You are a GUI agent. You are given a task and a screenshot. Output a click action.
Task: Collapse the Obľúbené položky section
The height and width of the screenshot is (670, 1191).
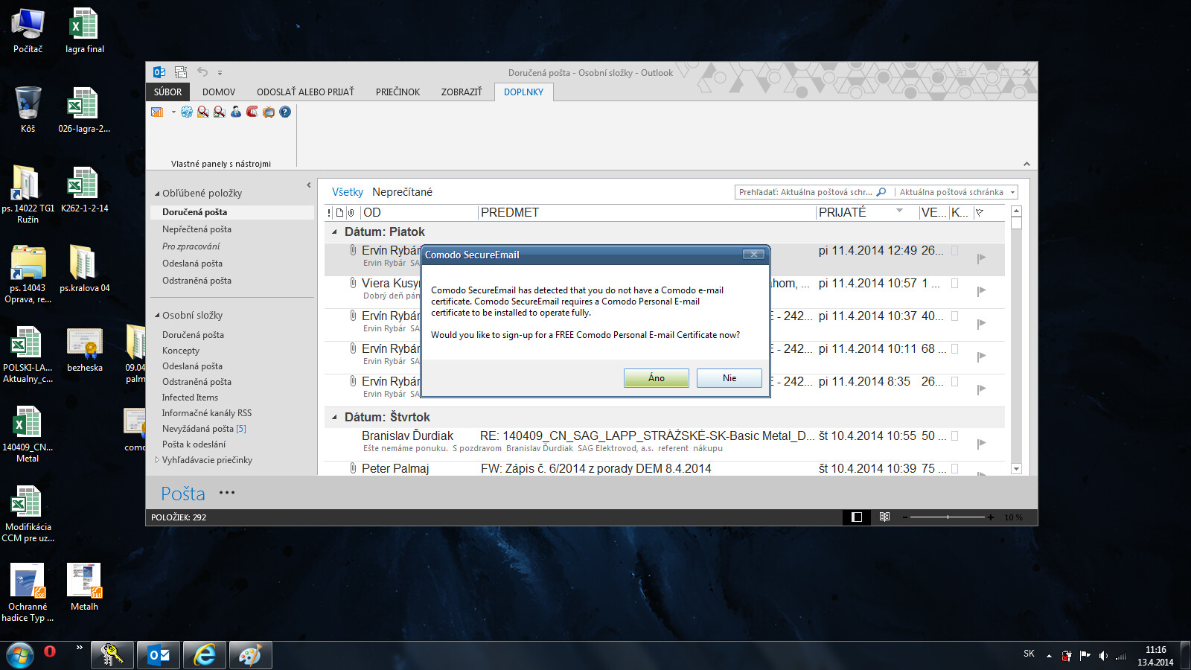coord(157,194)
